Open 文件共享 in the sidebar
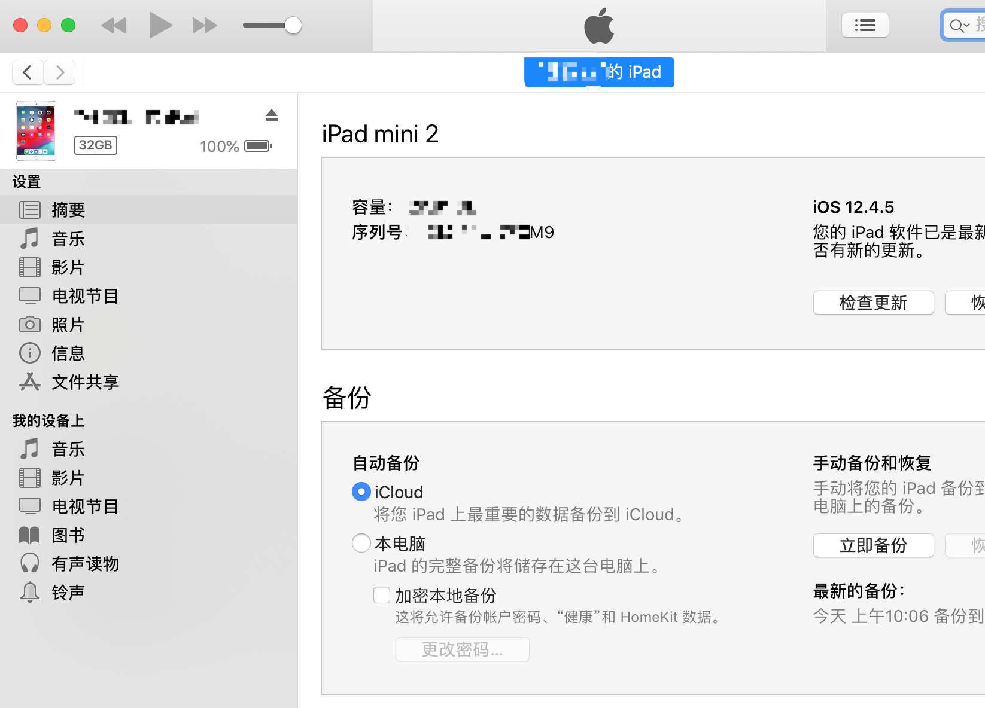Screen dimensions: 985x708 point(84,382)
